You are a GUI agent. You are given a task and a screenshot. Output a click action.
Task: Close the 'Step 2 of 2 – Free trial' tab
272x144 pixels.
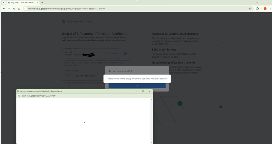37,3
